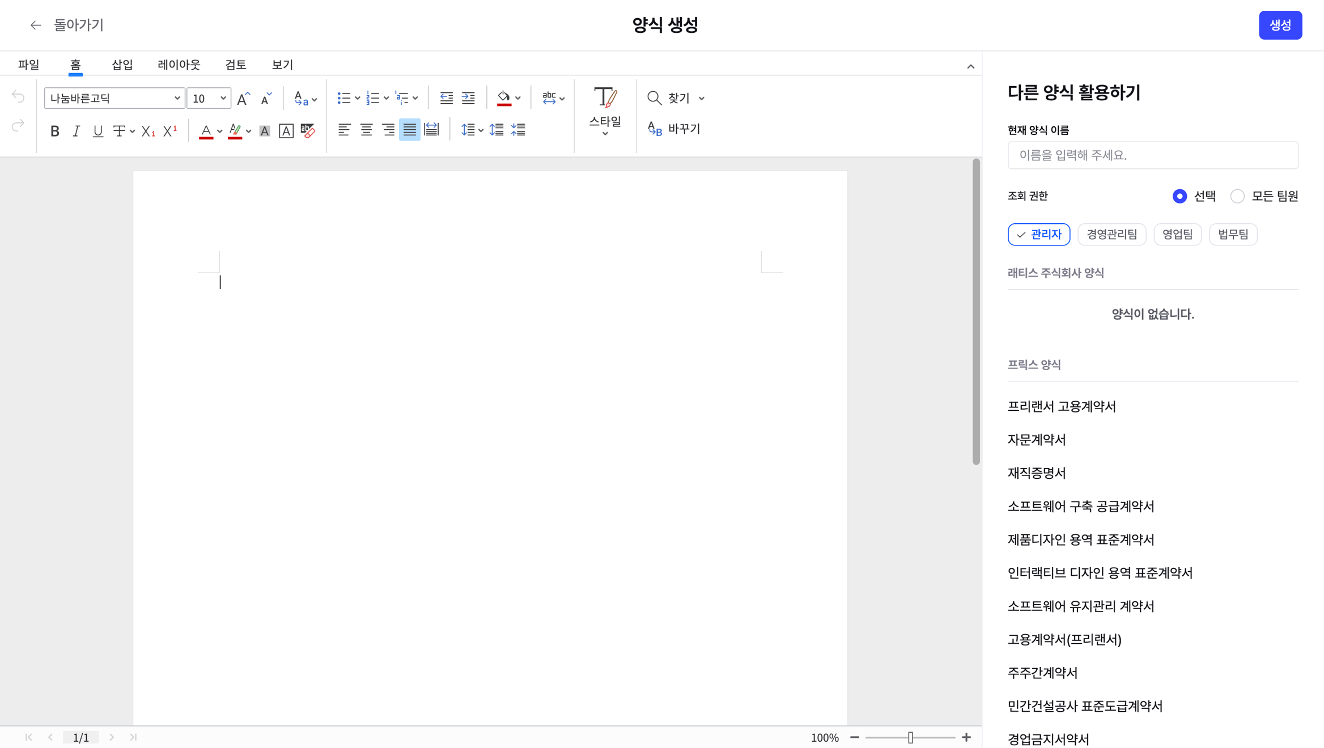This screenshot has width=1324, height=748.
Task: Select the 모든 팀원 radio option
Action: point(1237,196)
